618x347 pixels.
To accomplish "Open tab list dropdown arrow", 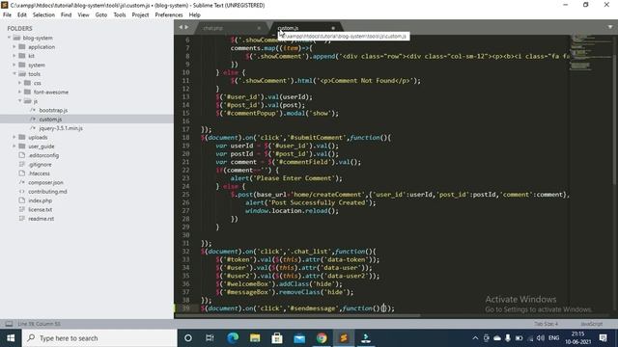I will click(x=610, y=27).
